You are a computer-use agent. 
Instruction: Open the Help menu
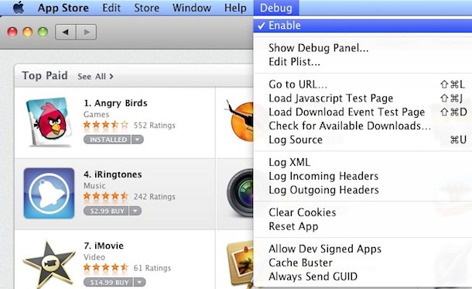tap(235, 9)
